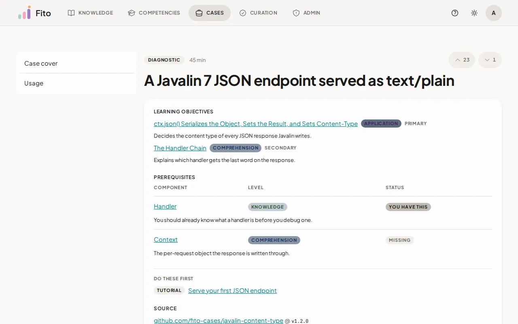Image resolution: width=518 pixels, height=324 pixels.
Task: Open the Admin section
Action: coord(306,13)
